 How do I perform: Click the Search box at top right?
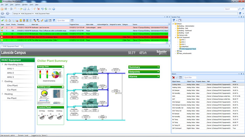(x=231, y=9)
